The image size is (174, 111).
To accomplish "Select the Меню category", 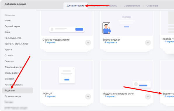I will (x=8, y=20).
